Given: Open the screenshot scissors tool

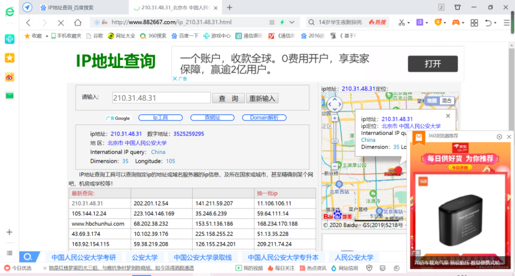Looking at the screenshot, I should point(402,22).
